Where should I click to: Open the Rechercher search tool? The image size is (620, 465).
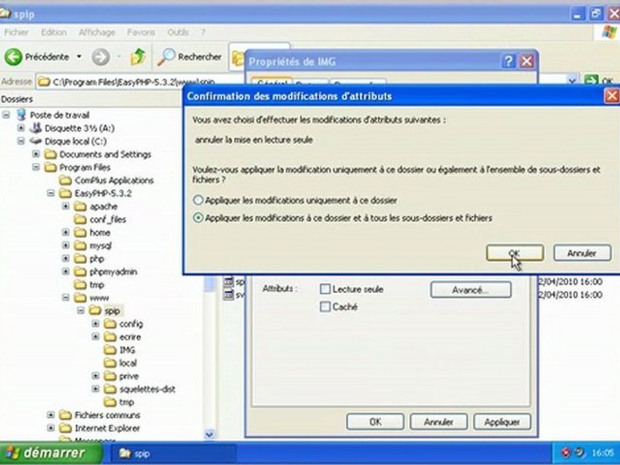(x=189, y=57)
